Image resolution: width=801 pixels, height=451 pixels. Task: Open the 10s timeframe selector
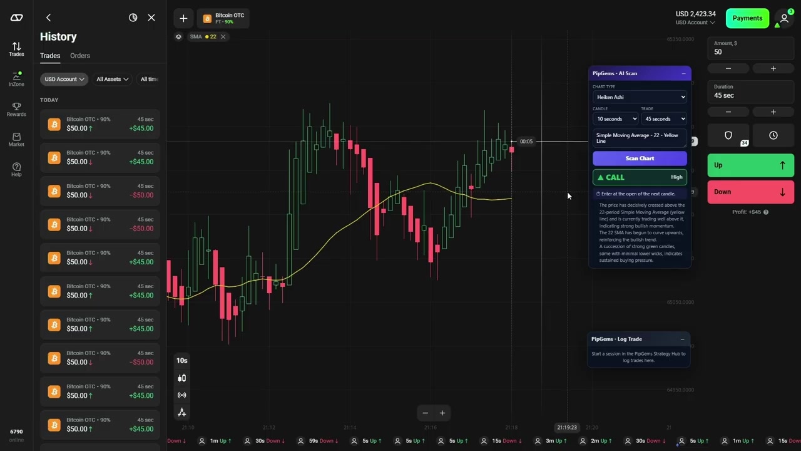[x=181, y=360]
